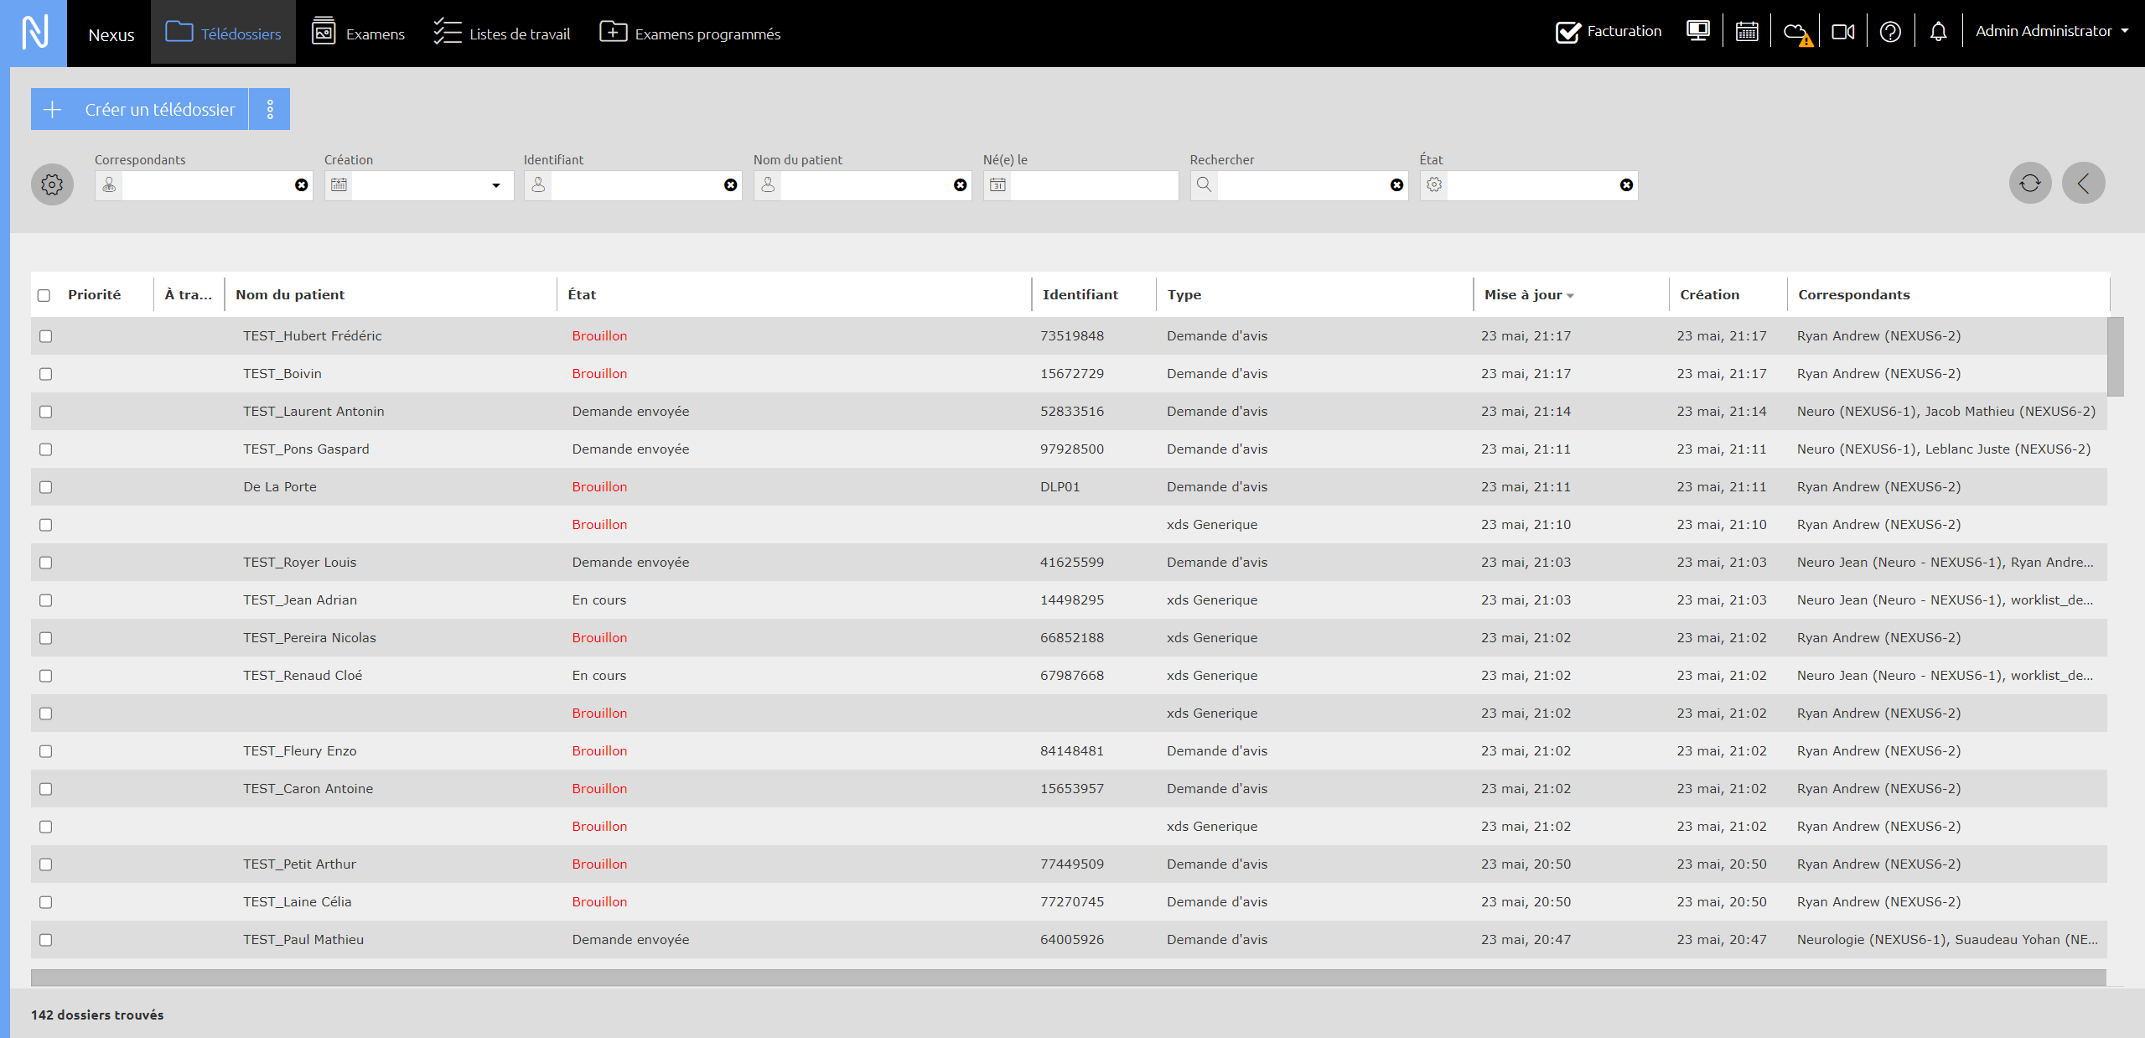Open the screen monitor icon in top bar

pyautogui.click(x=1698, y=32)
